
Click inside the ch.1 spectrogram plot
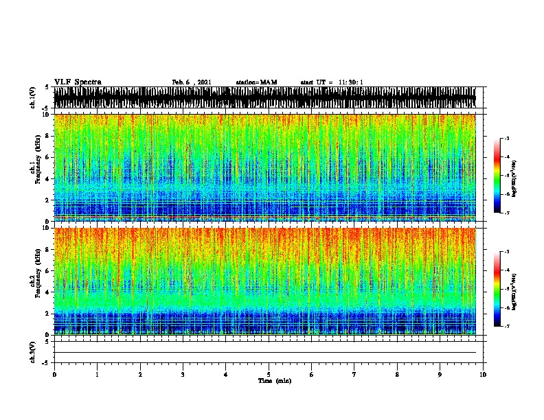pyautogui.click(x=265, y=167)
